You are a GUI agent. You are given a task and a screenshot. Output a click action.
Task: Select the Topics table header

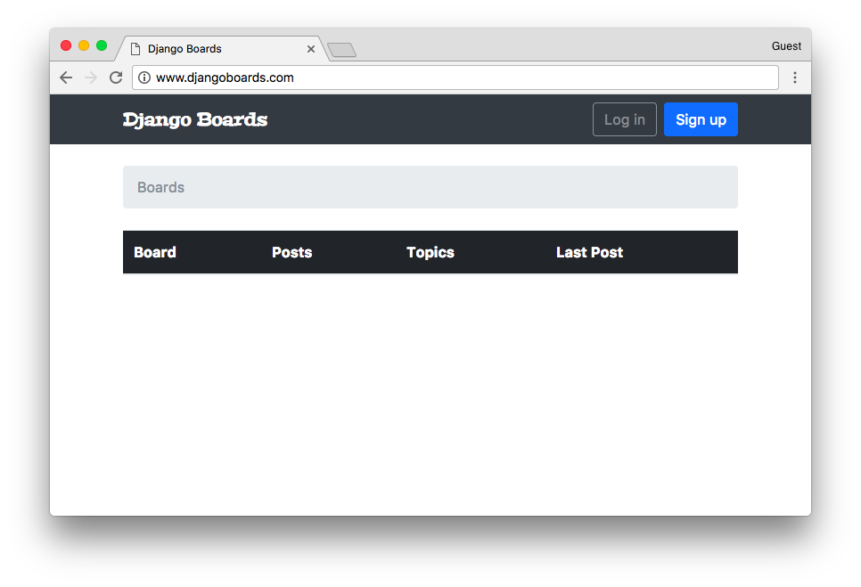[x=430, y=252]
